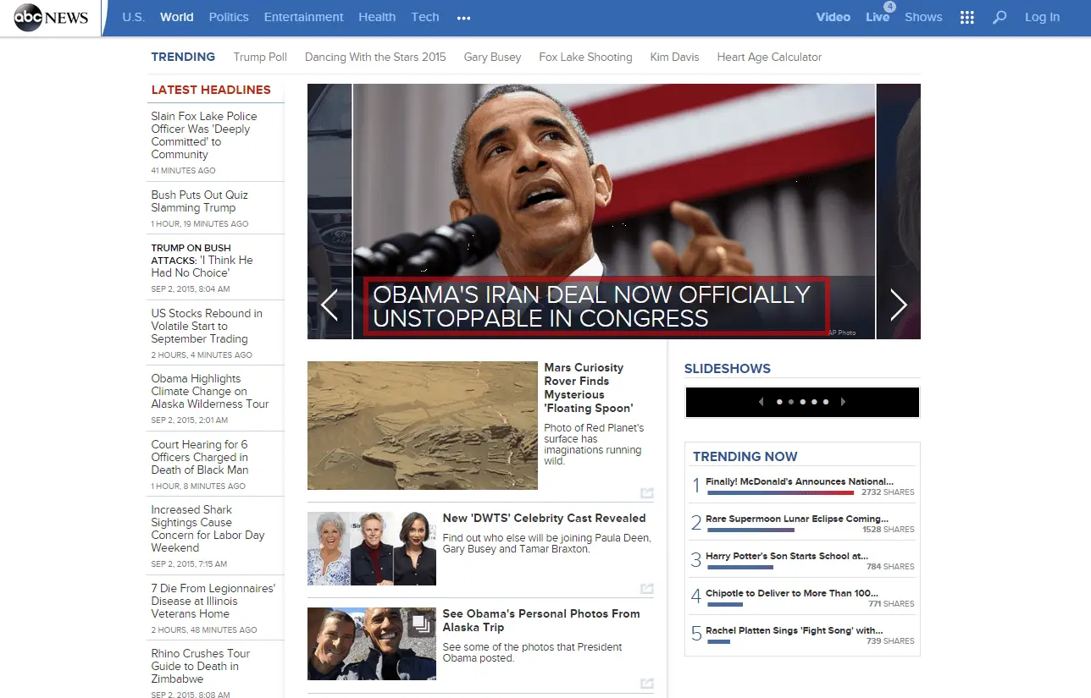Open trending topic Fox Lake Shooting
Image resolution: width=1091 pixels, height=698 pixels.
(x=586, y=57)
